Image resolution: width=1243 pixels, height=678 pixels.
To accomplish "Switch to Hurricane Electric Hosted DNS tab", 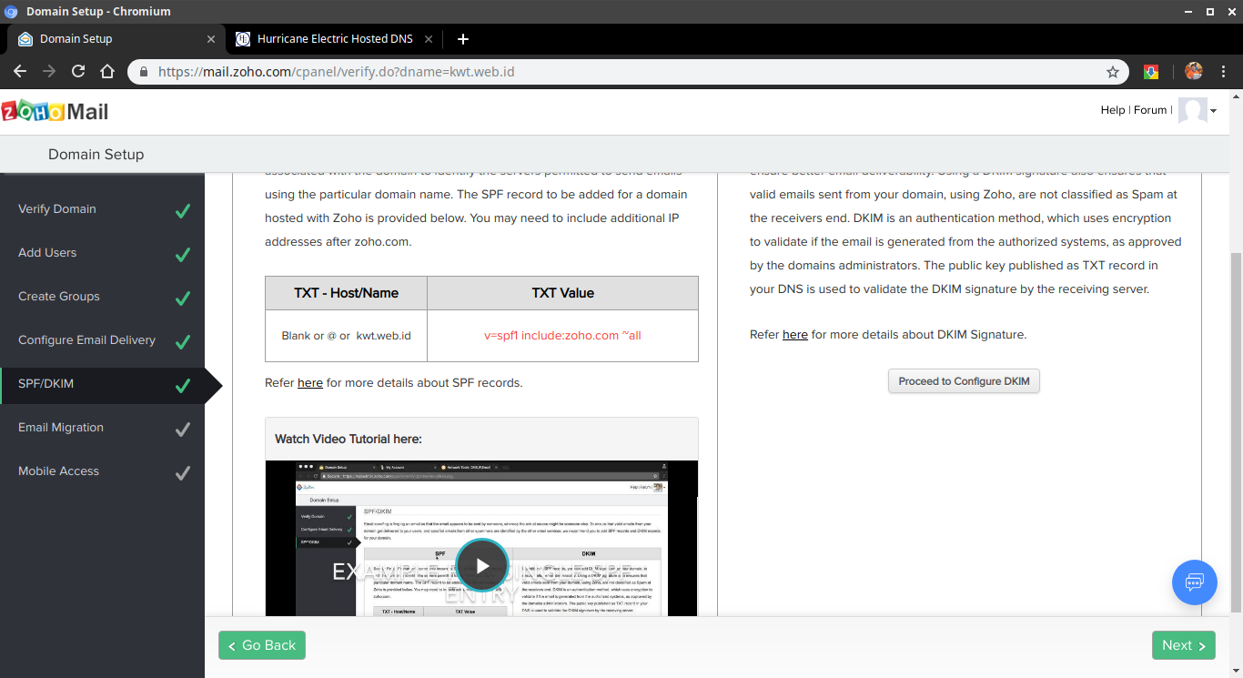I will click(x=334, y=39).
